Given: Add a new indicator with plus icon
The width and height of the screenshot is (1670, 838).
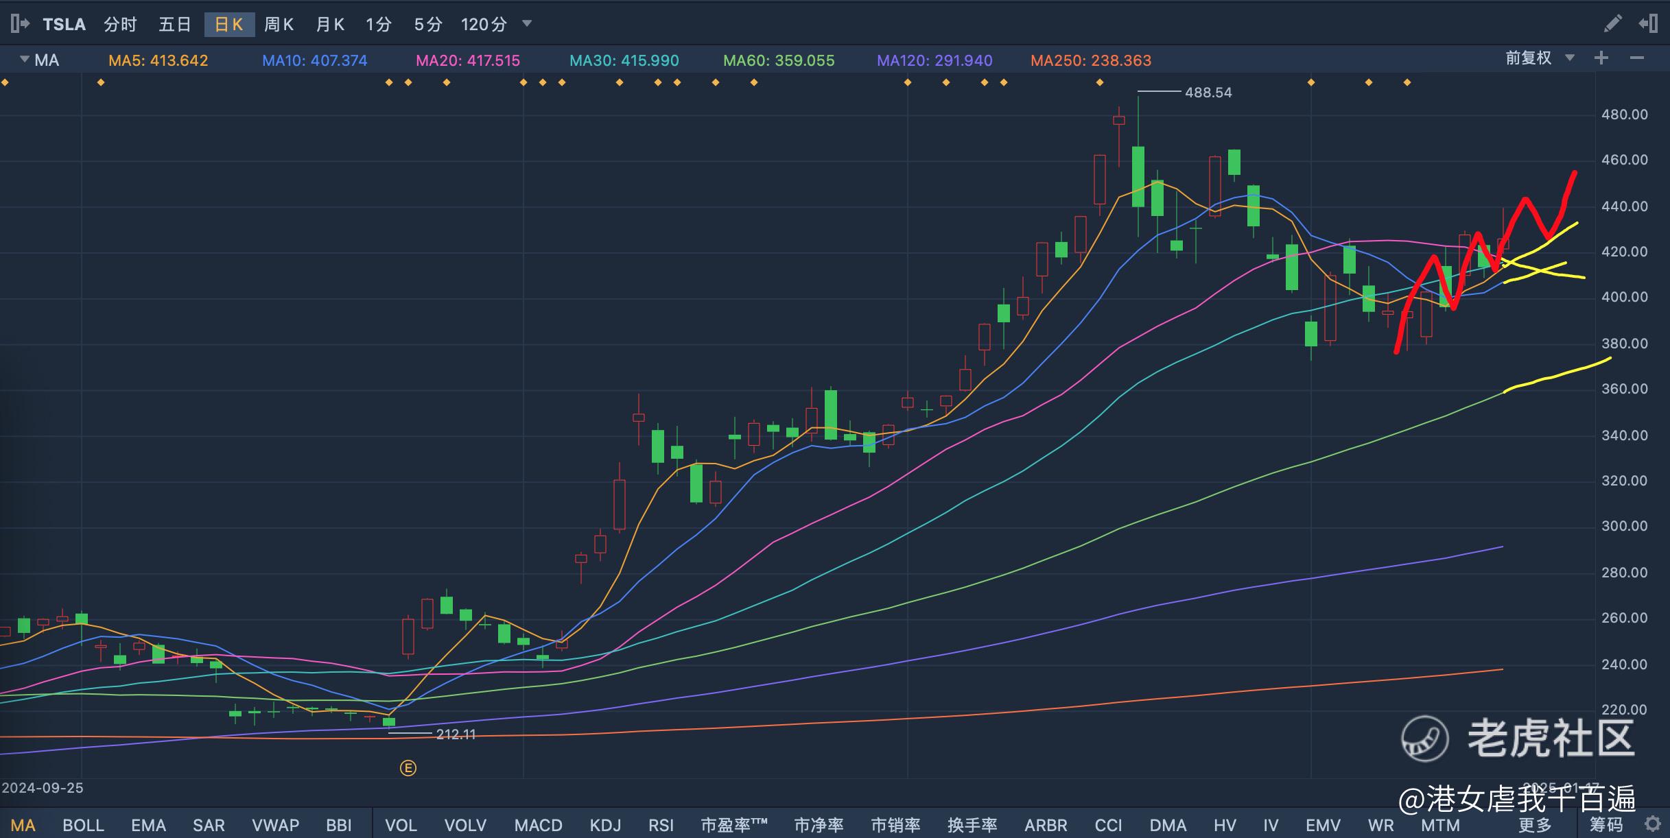Looking at the screenshot, I should coord(1601,58).
